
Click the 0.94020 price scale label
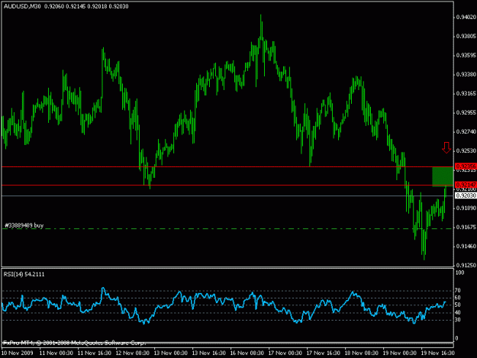(466, 18)
